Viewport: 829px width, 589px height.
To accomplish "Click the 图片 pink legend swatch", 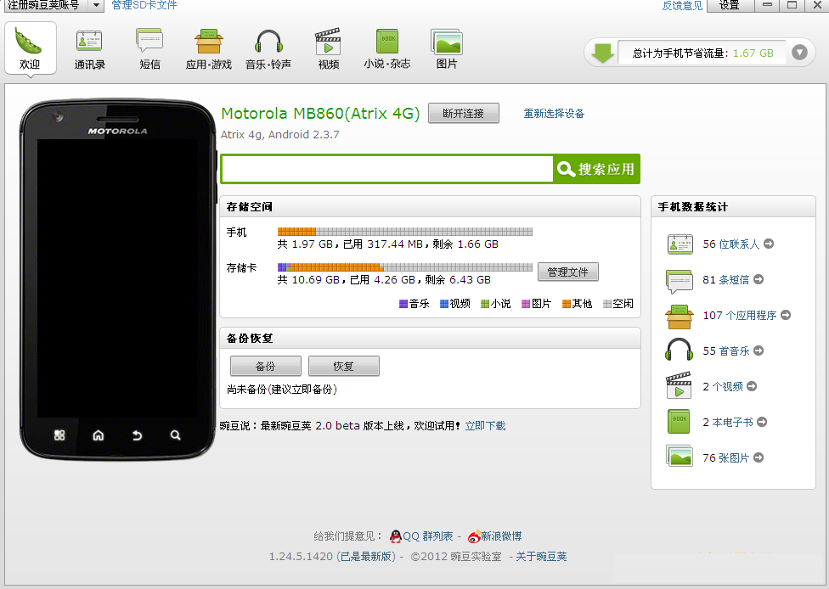I will click(x=526, y=304).
